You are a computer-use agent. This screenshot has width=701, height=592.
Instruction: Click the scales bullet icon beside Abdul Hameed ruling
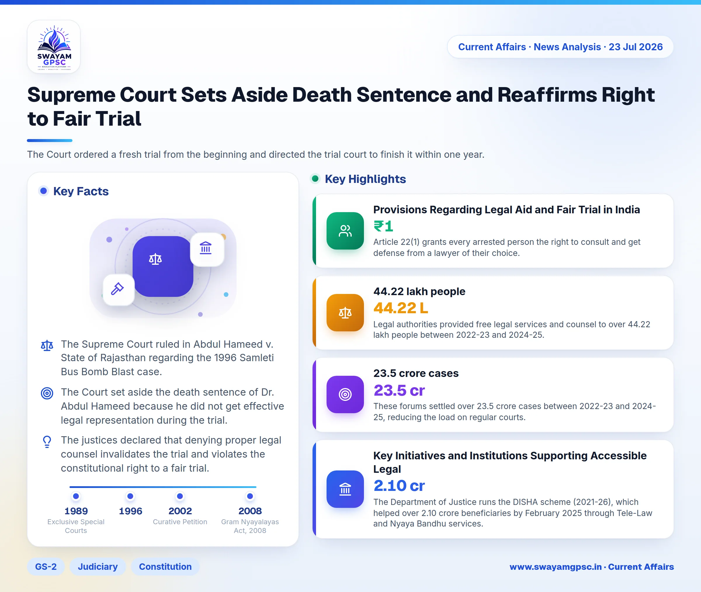pyautogui.click(x=47, y=345)
